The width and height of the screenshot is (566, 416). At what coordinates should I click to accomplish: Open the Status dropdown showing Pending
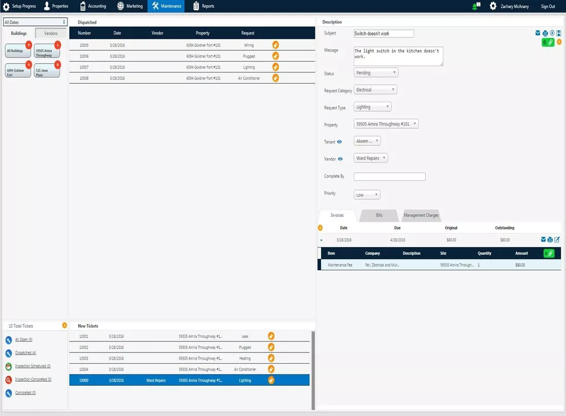[376, 73]
